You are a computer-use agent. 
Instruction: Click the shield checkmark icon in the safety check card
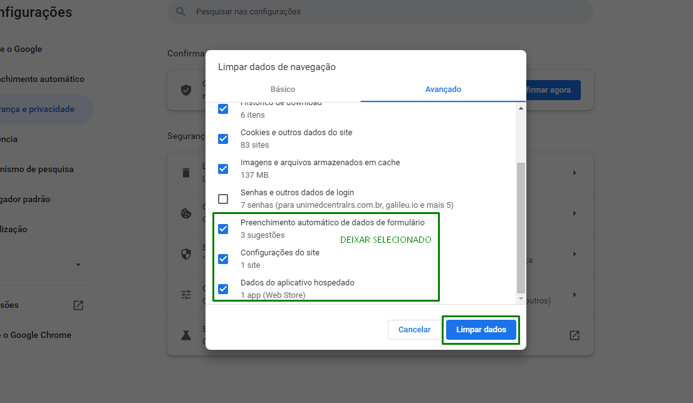tap(186, 90)
